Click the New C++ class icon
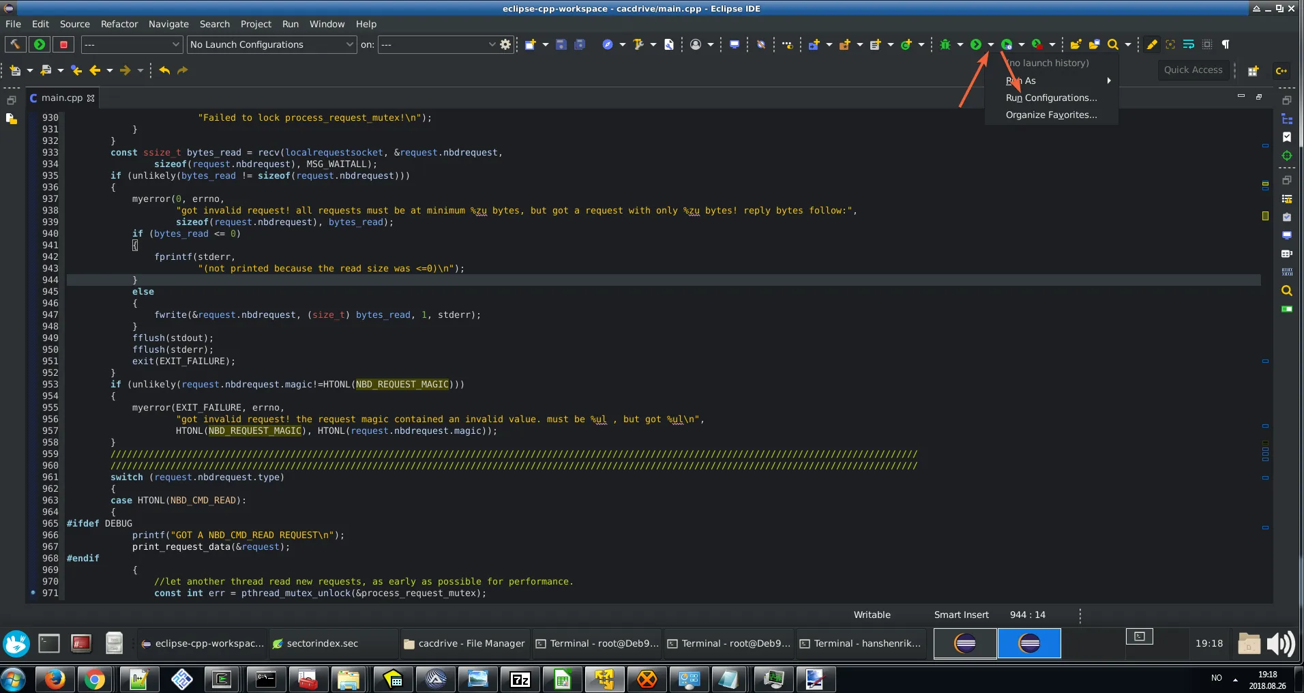Image resolution: width=1304 pixels, height=693 pixels. point(906,44)
